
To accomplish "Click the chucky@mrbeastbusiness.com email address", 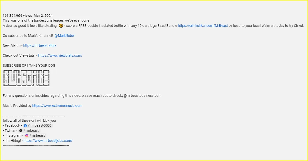I will 137,96.
